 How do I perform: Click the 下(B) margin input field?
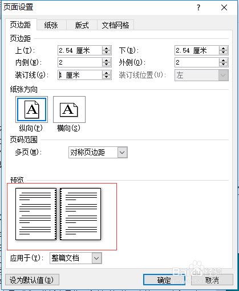[197, 50]
